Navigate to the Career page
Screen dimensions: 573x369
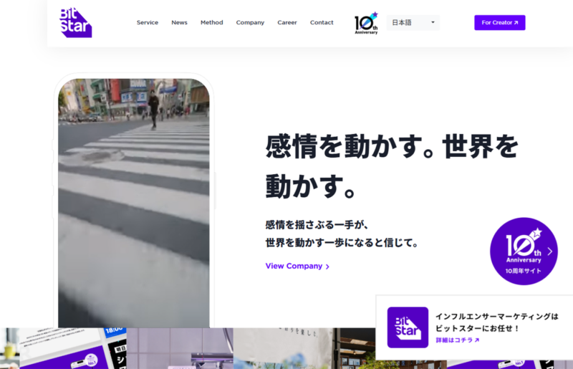287,23
